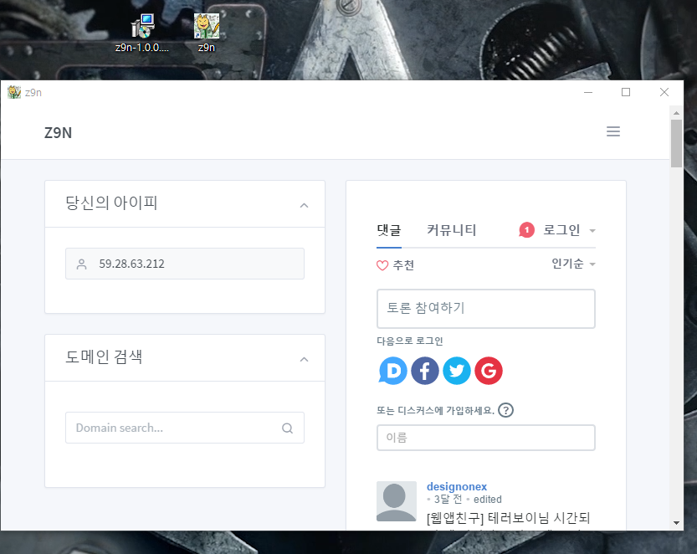Log in with Twitter icon
Screen dimensions: 697x554
pyautogui.click(x=457, y=371)
